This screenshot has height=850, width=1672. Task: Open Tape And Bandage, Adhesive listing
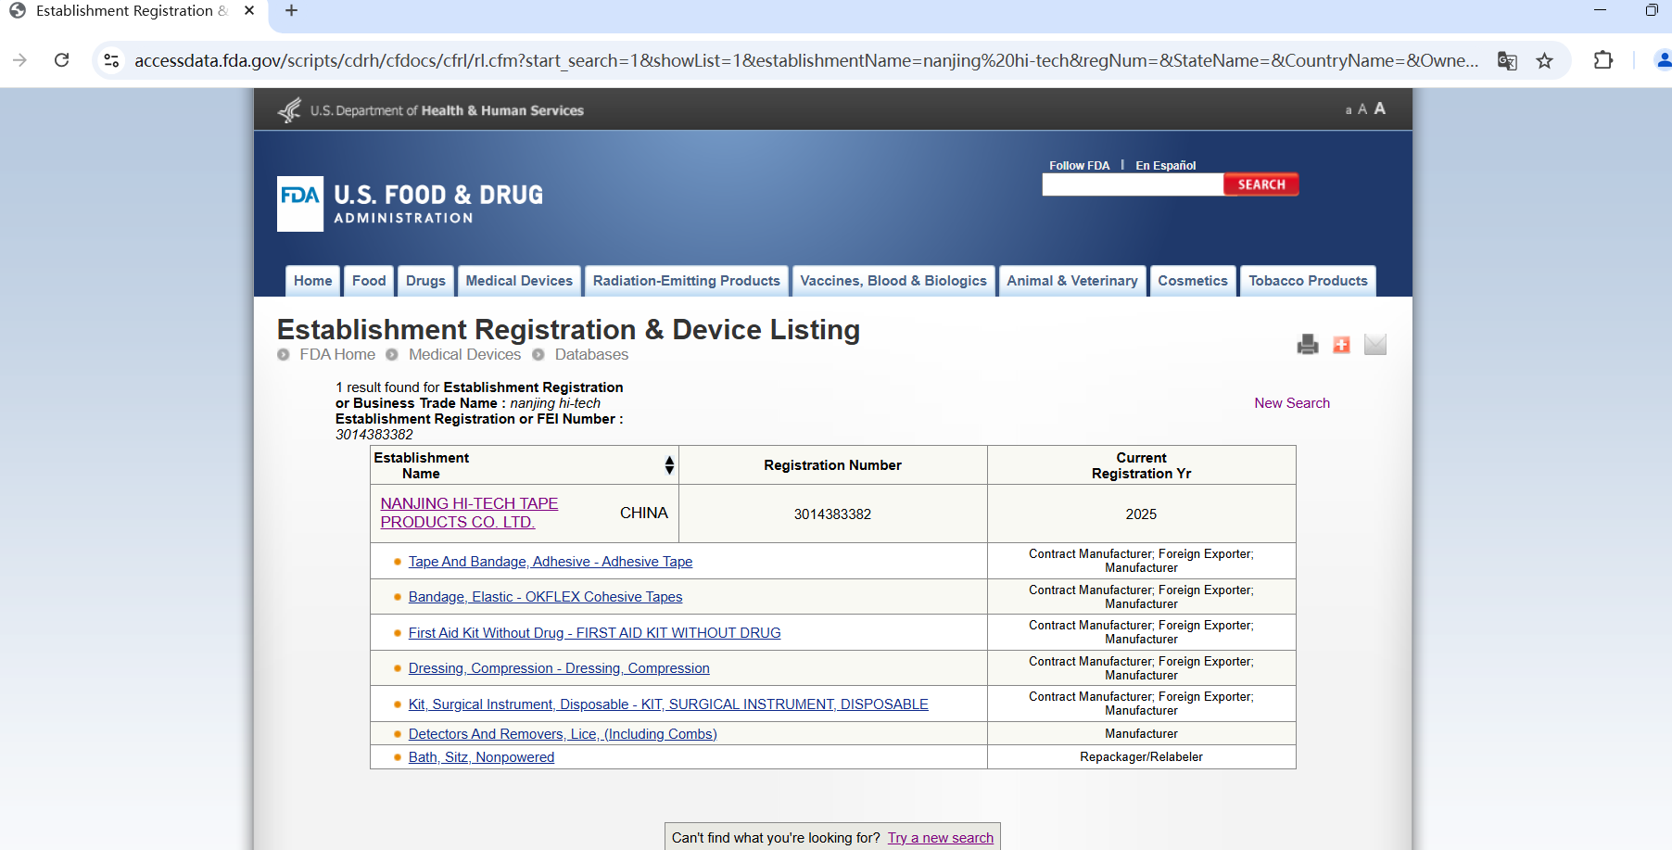pyautogui.click(x=551, y=562)
